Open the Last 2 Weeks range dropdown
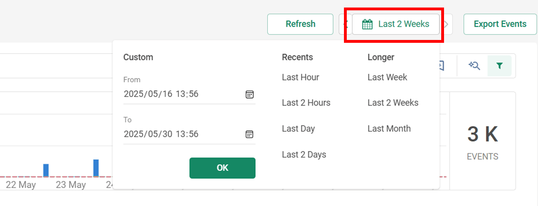This screenshot has width=538, height=206. point(396,24)
